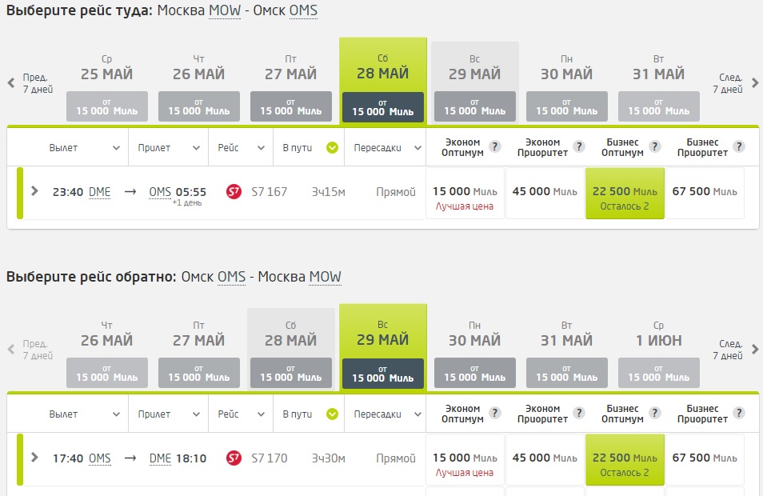The width and height of the screenshot is (763, 496).
Task: Click S7 logo on return flight S7 170
Action: pos(234,458)
